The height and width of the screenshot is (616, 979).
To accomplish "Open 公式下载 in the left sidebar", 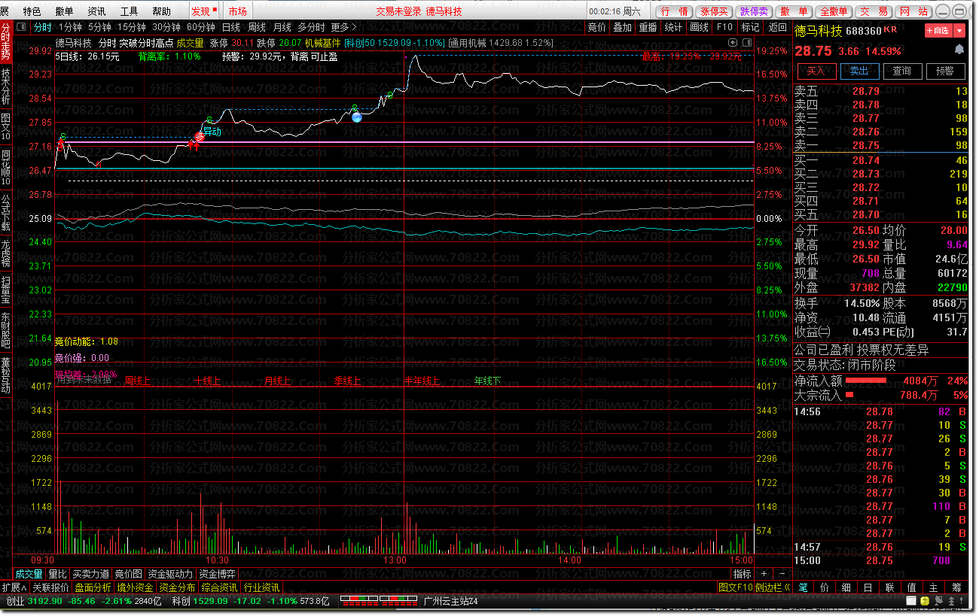I will (6, 213).
